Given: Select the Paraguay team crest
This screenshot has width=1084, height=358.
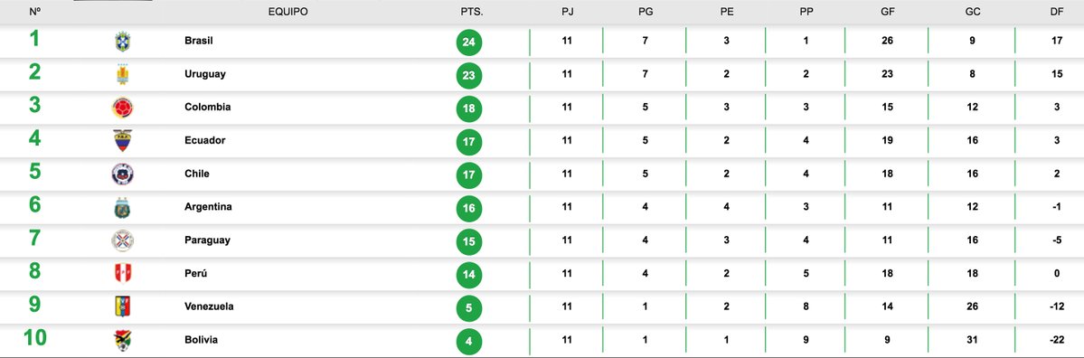Looking at the screenshot, I should pos(122,240).
